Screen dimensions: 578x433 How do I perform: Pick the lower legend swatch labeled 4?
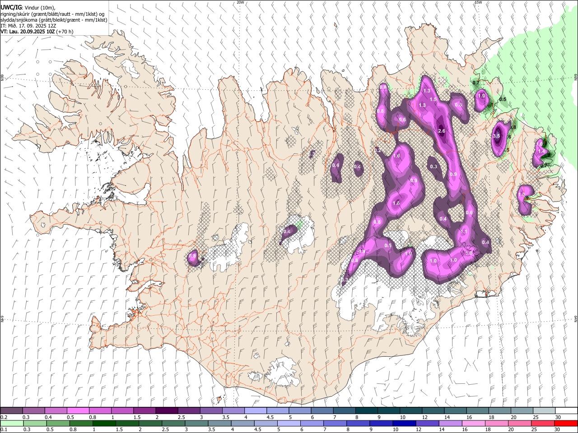(242, 423)
